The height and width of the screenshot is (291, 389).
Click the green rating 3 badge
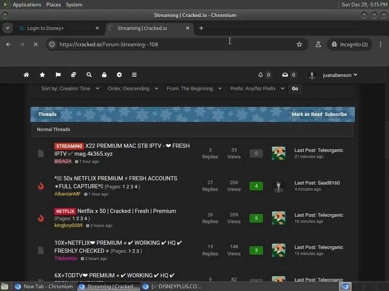pos(256,250)
